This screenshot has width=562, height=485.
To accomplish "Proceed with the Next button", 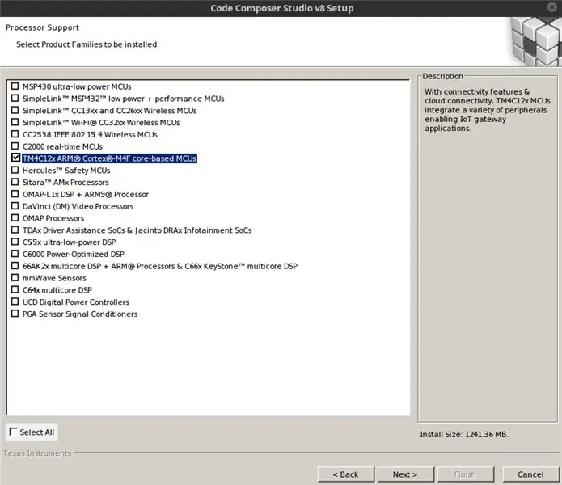I will [x=405, y=474].
